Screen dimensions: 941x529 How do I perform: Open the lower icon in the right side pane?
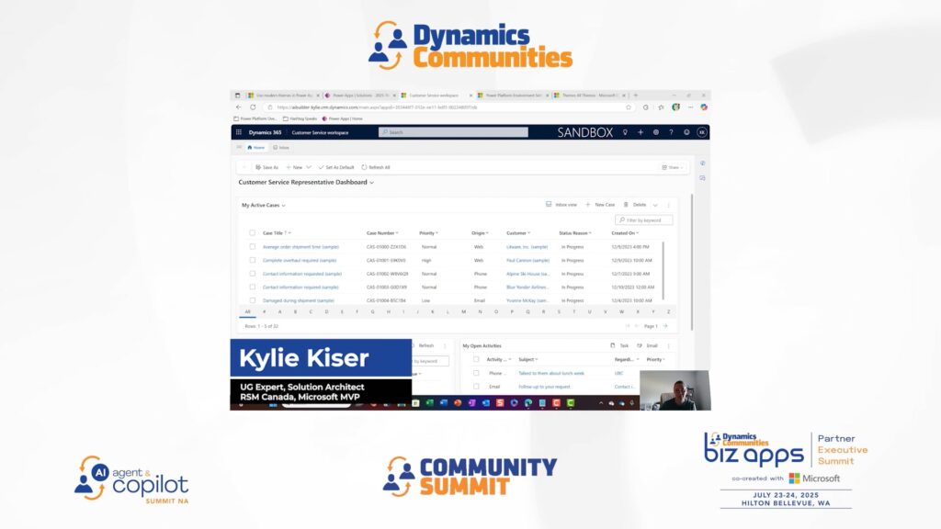(702, 178)
